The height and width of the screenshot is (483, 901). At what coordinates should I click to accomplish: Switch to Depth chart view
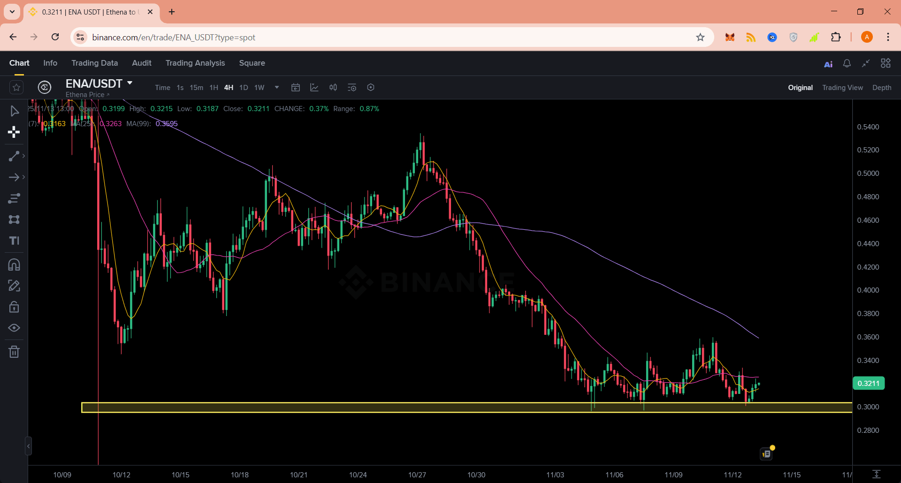882,88
